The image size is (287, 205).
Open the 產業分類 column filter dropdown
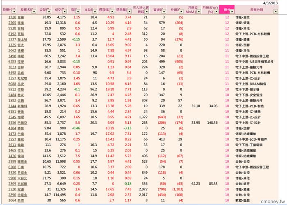(x=276, y=12)
